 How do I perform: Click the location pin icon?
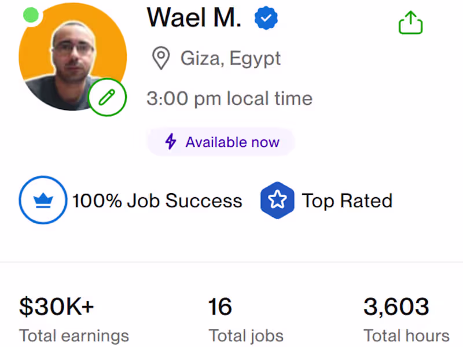coord(160,58)
